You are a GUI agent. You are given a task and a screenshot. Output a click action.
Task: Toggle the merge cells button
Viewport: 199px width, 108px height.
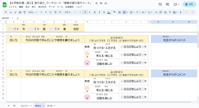coord(124,12)
